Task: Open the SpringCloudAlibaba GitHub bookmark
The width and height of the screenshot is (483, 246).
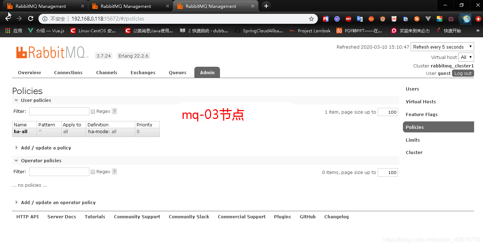Action: coord(259,31)
